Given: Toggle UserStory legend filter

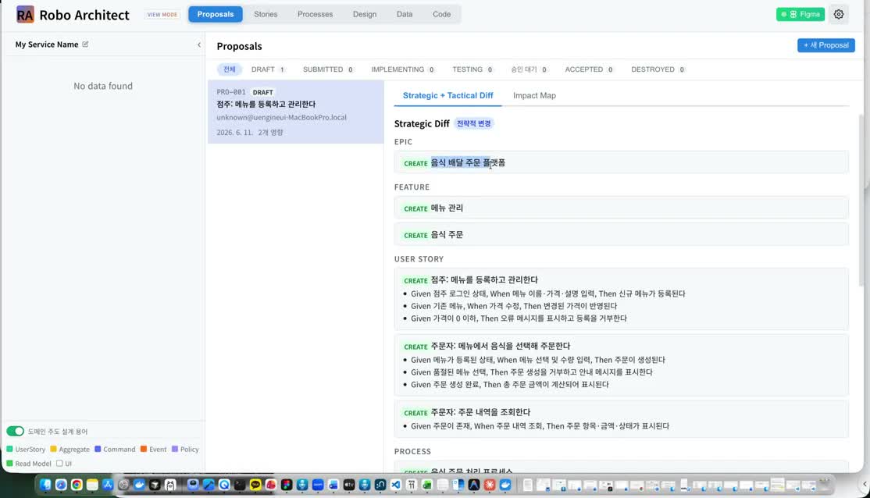Looking at the screenshot, I should 26,449.
